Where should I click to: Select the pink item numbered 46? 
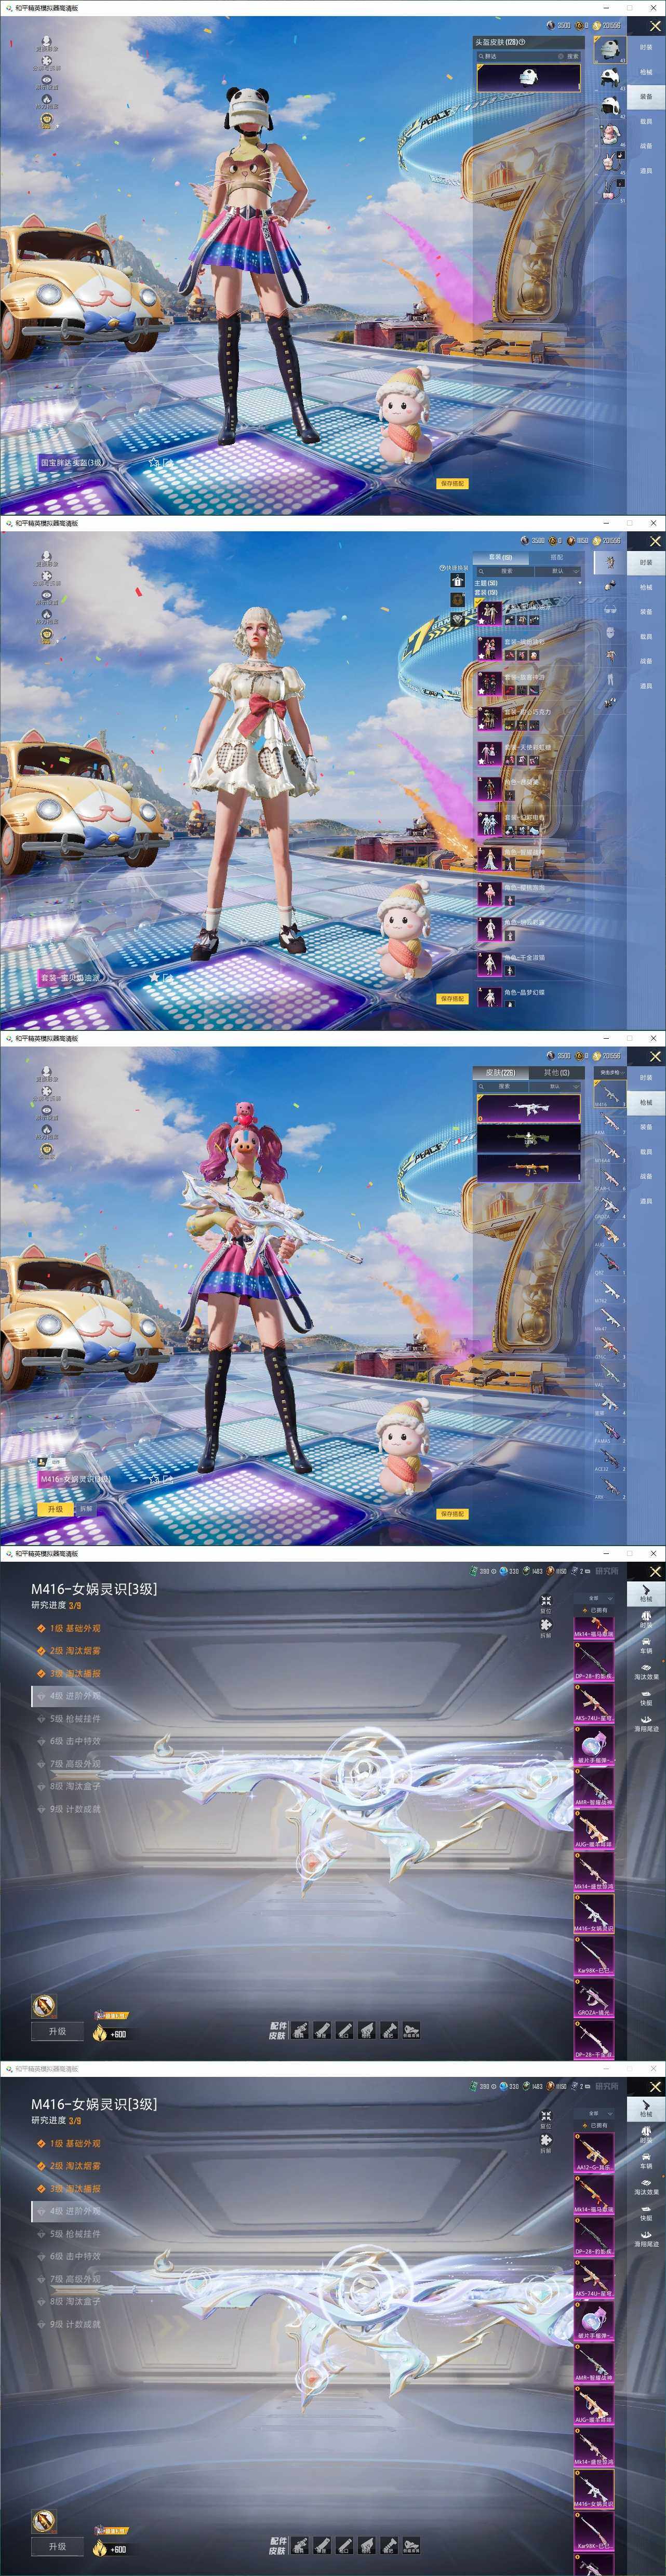609,133
